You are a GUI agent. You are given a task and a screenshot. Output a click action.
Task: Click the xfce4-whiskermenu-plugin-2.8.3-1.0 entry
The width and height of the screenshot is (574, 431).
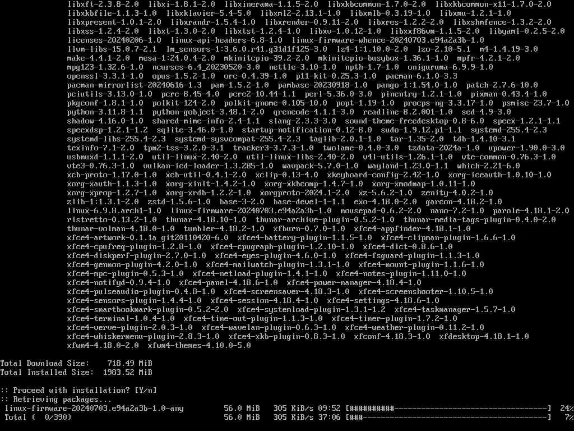click(143, 337)
